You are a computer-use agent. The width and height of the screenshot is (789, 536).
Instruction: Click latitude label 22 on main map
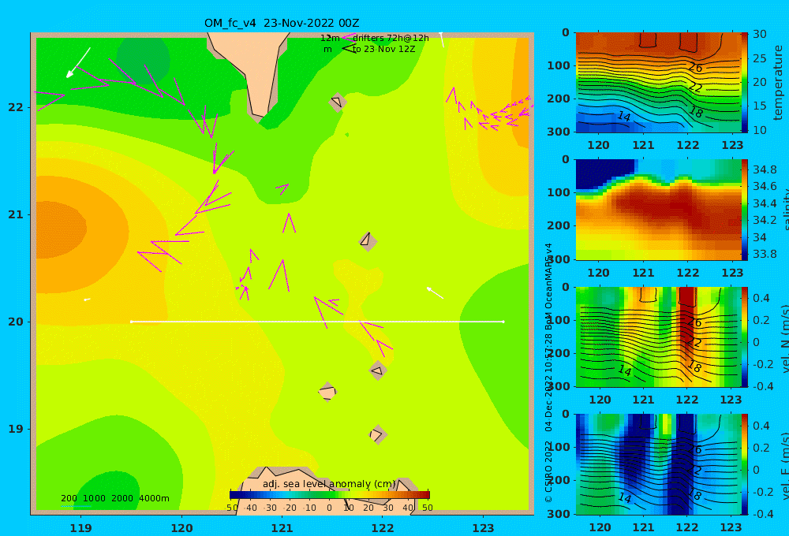16,107
